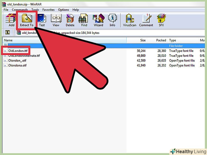Open the Commands menu
This screenshot has width=207, height=155.
[x=20, y=10]
